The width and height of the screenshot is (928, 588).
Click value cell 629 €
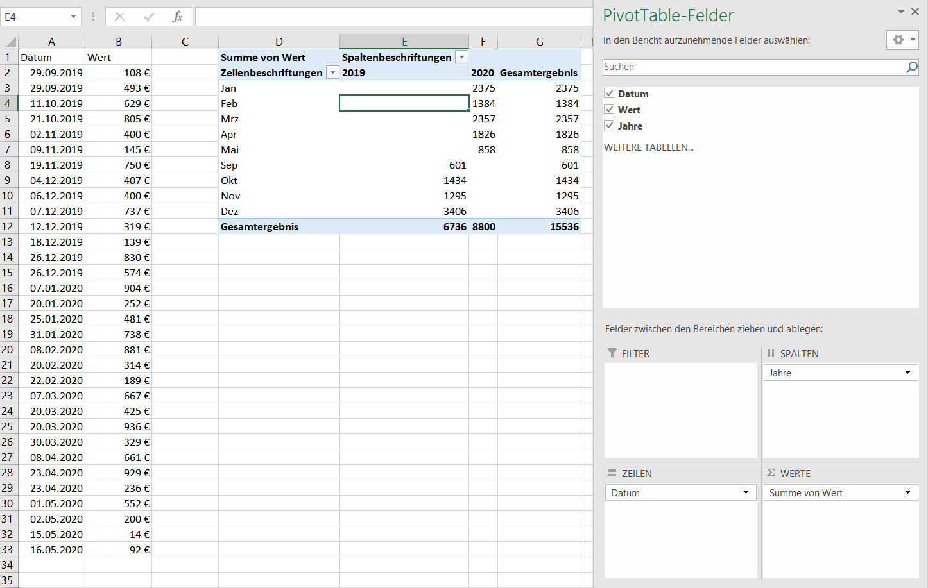tap(119, 103)
